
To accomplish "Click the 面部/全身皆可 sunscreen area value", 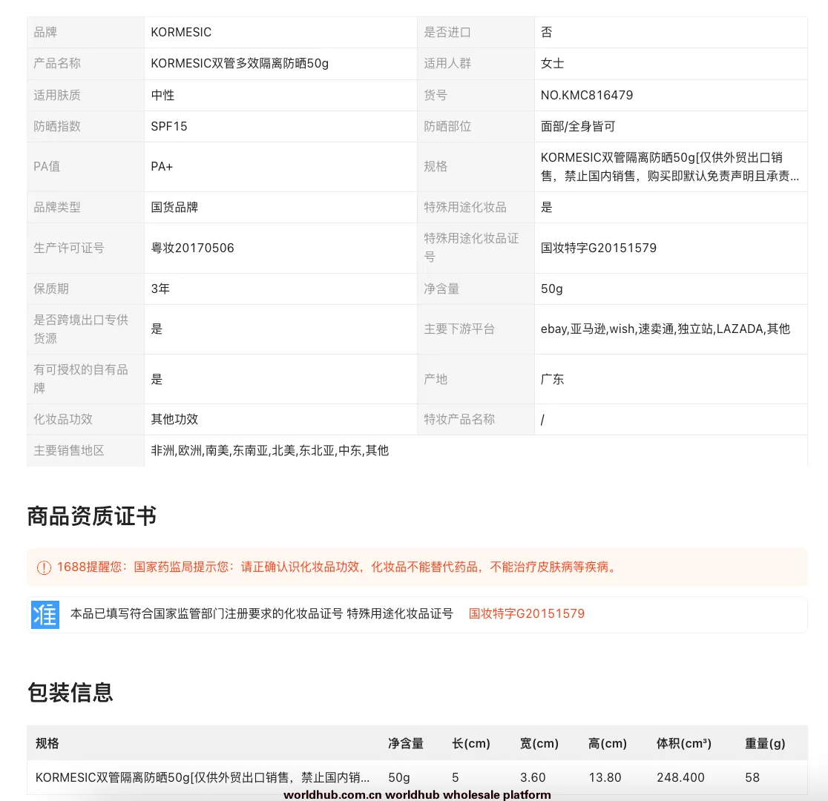I will click(x=578, y=126).
